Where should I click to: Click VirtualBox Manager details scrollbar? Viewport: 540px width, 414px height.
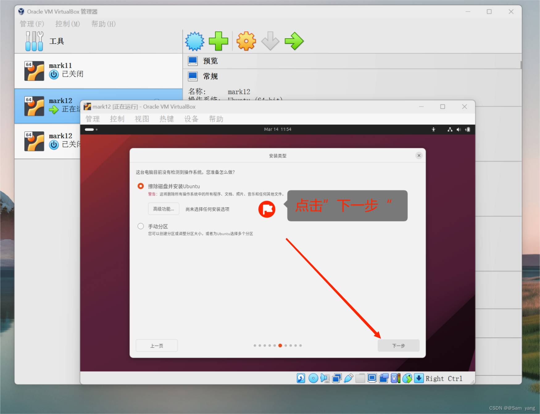[521, 65]
